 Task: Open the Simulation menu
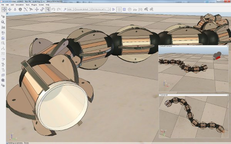(20, 5)
